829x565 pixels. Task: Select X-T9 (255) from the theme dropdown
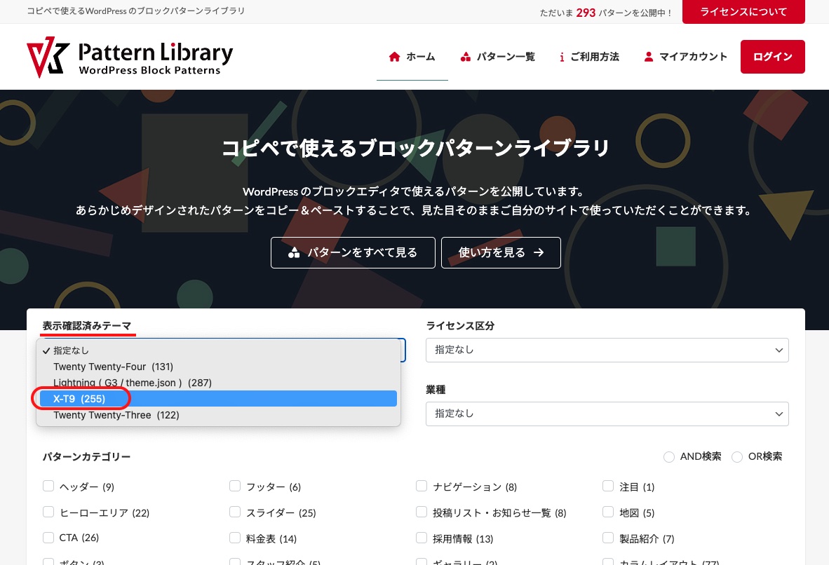[81, 398]
